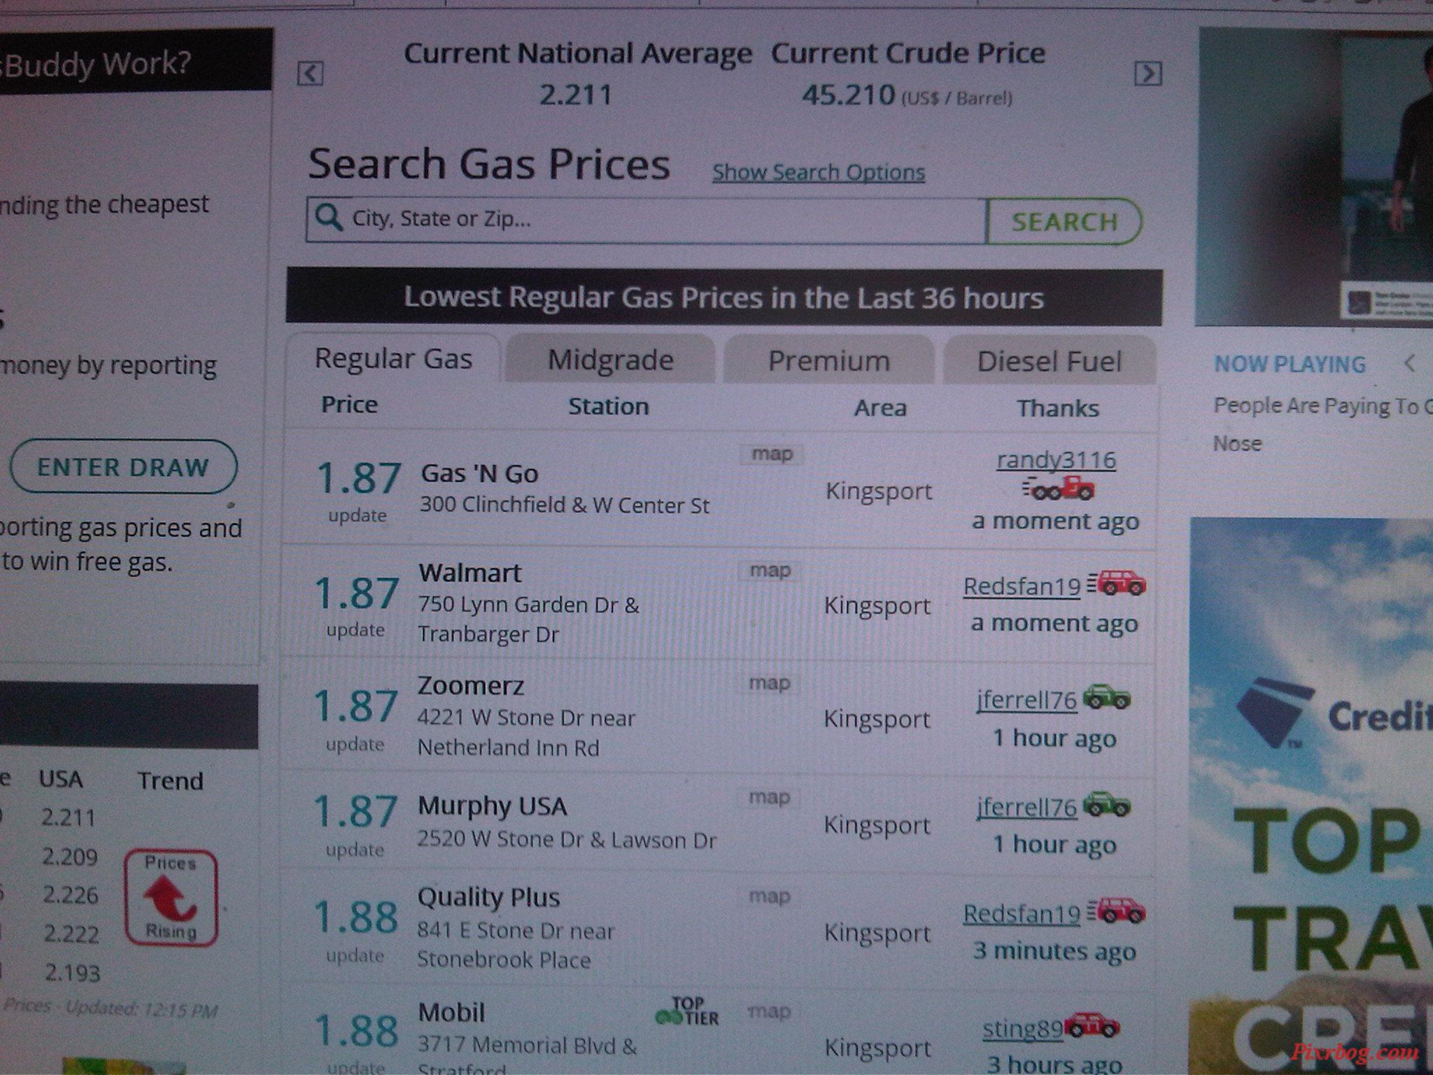1433x1075 pixels.
Task: Click the video thumbnail above Now Playing
Action: [1315, 177]
